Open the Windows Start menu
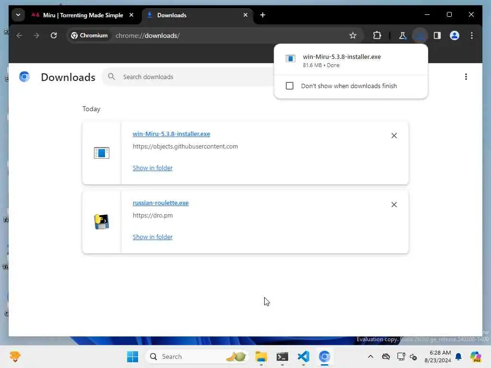 tap(132, 356)
